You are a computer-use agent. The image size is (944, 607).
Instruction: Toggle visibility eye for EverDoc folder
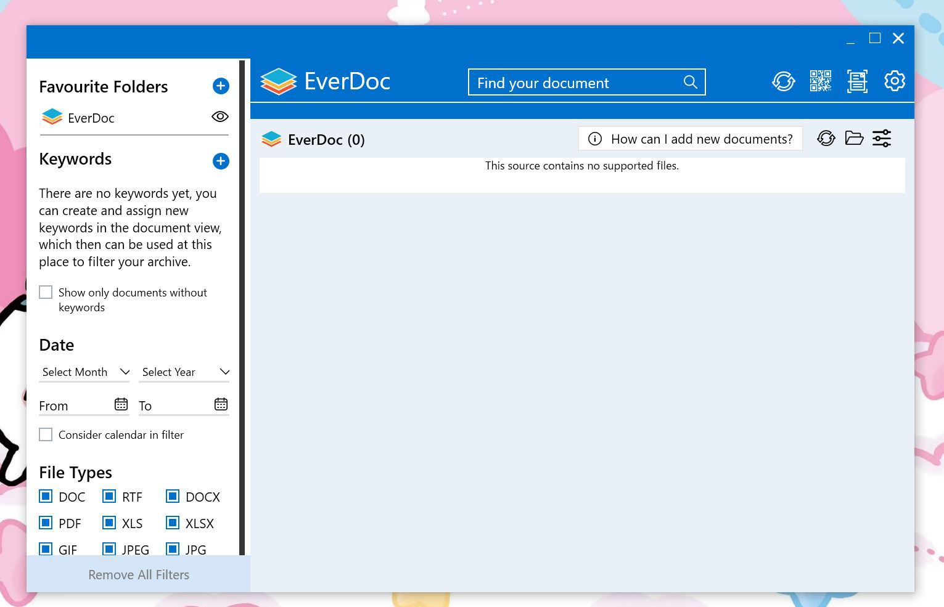220,116
